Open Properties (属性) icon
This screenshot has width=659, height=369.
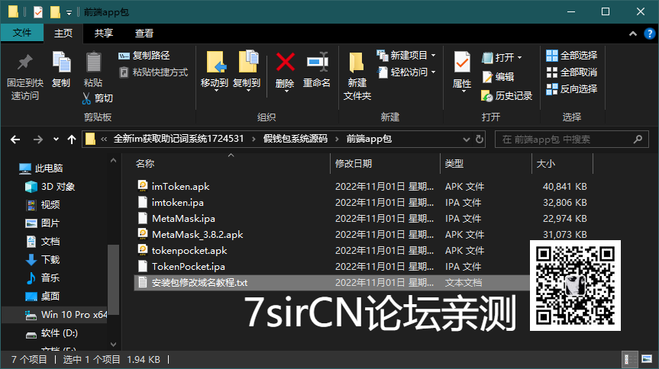[461, 63]
